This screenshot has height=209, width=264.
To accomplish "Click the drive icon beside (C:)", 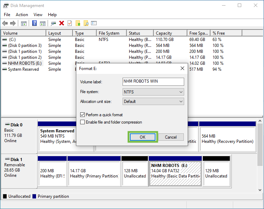I will pyautogui.click(x=5, y=40).
